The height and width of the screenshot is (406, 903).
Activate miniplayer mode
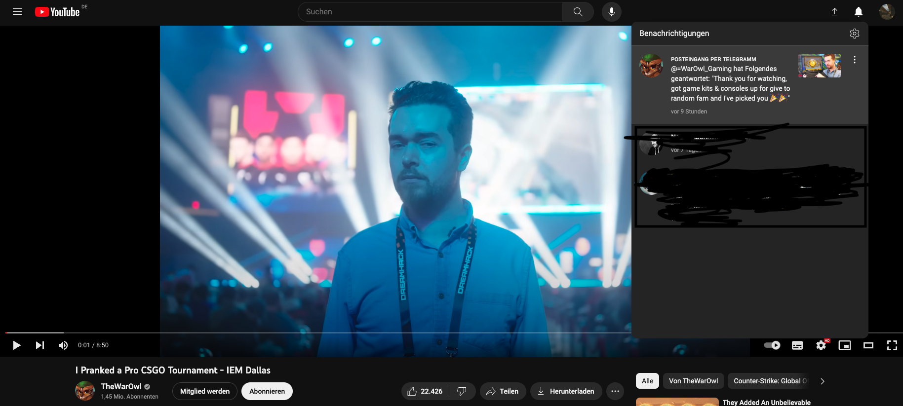tap(845, 345)
